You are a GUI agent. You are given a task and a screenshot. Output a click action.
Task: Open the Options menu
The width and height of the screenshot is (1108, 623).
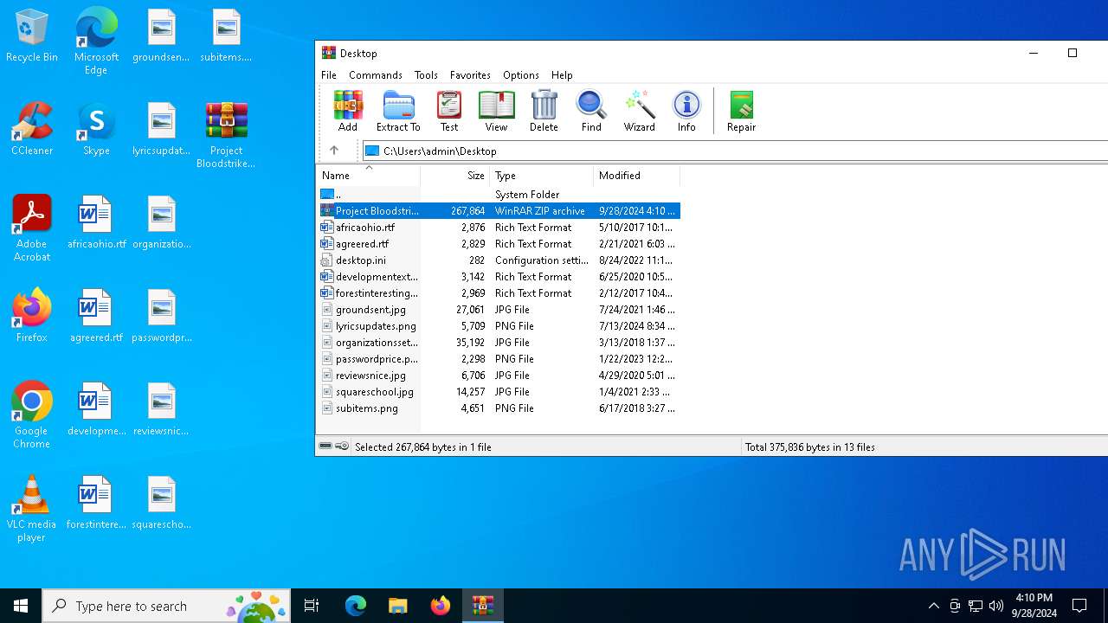pos(521,75)
